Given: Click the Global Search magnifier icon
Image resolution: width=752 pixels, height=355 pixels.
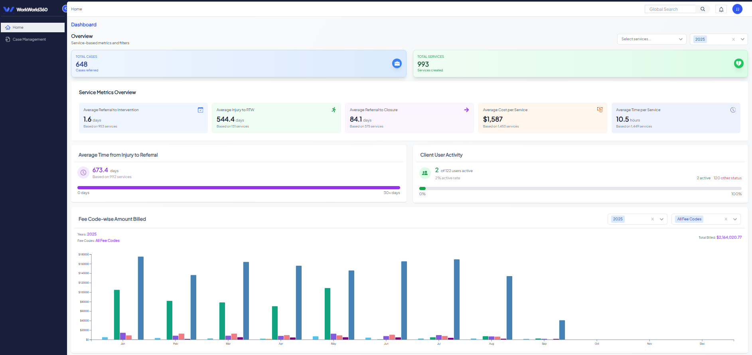Looking at the screenshot, I should coord(703,9).
